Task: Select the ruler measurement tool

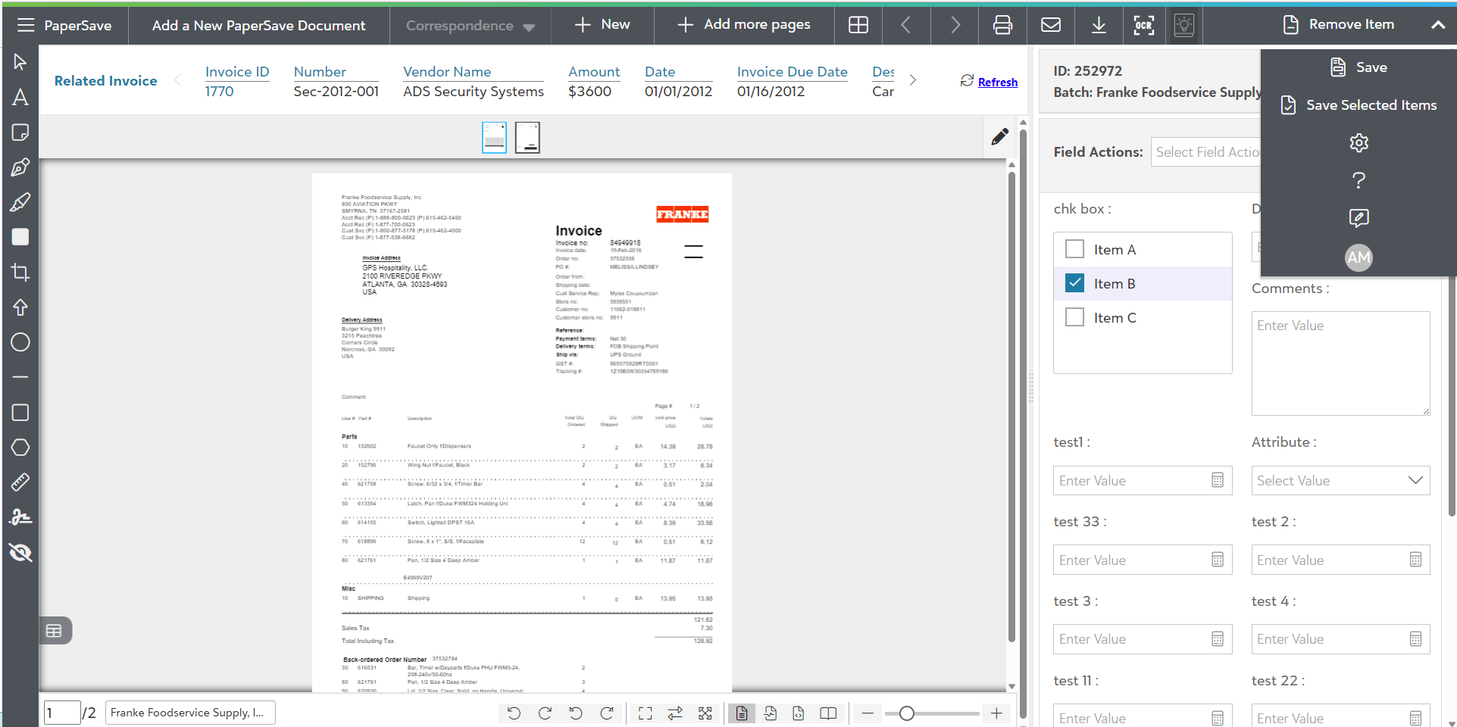Action: [x=20, y=482]
